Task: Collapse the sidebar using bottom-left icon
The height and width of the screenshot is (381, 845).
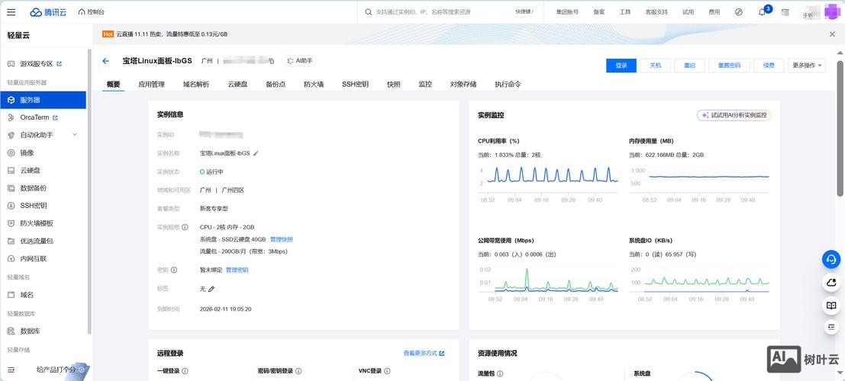Action: (x=11, y=370)
